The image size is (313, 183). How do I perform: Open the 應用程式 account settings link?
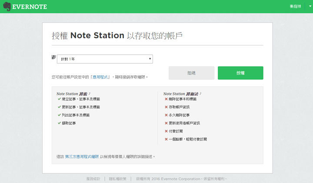[100, 77]
